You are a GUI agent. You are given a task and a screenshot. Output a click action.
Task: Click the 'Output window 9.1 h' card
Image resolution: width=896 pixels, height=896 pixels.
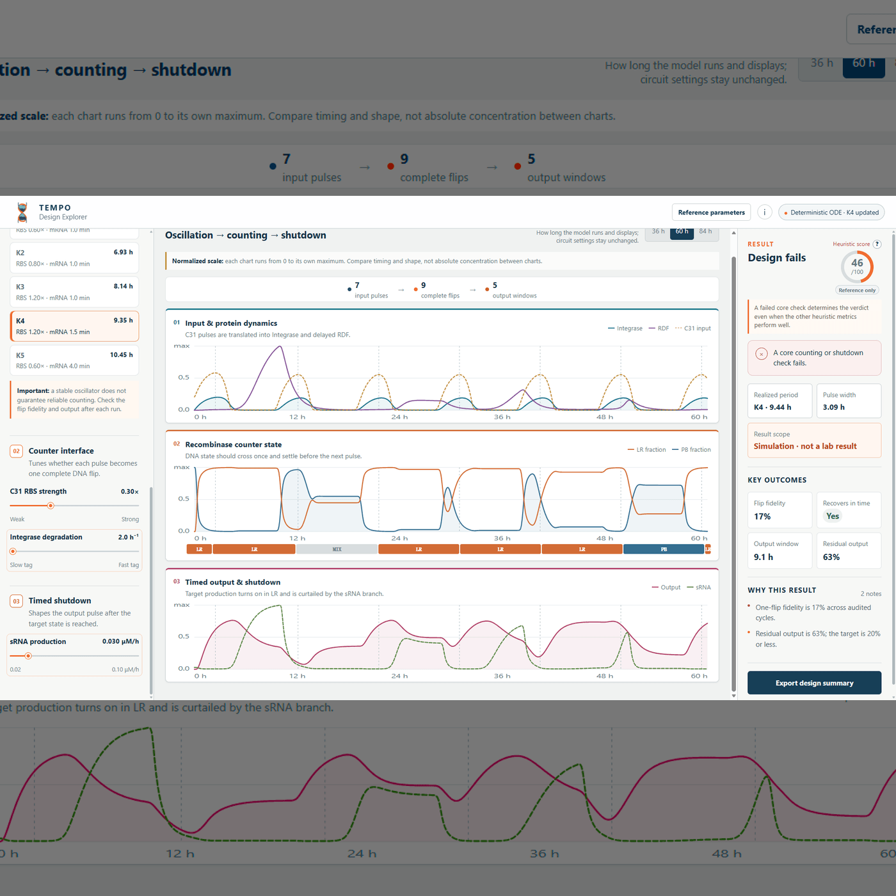tap(780, 550)
